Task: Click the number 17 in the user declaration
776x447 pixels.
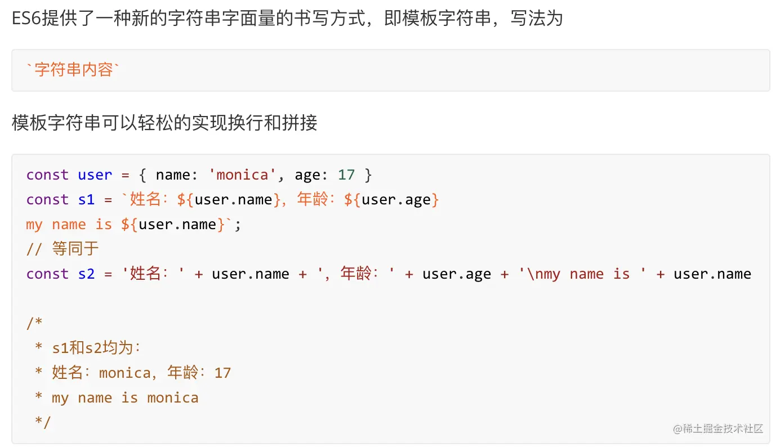Action: tap(346, 175)
